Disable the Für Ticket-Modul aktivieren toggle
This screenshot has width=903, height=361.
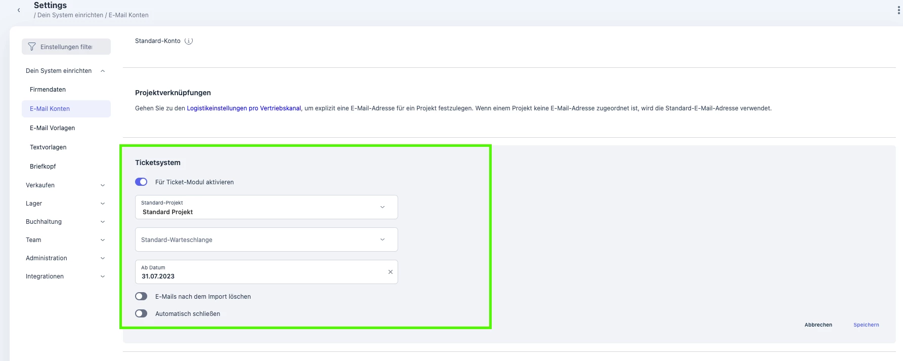(141, 182)
